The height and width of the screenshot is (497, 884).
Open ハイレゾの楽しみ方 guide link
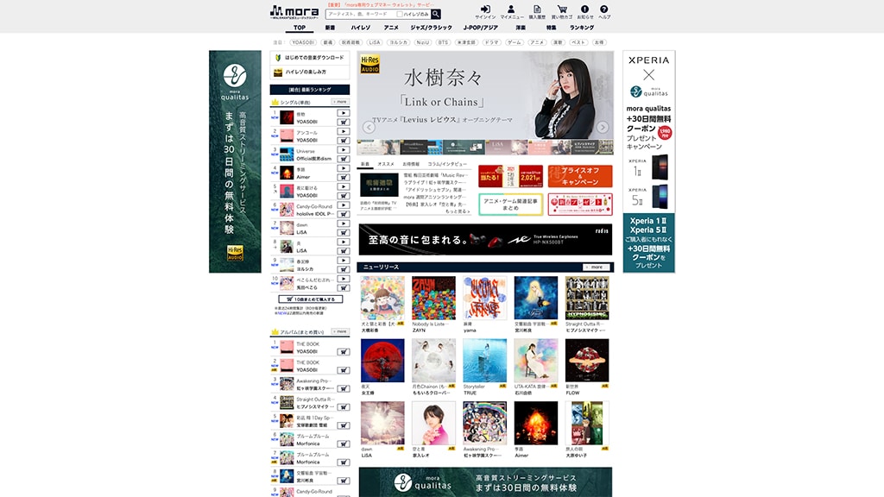tap(310, 72)
